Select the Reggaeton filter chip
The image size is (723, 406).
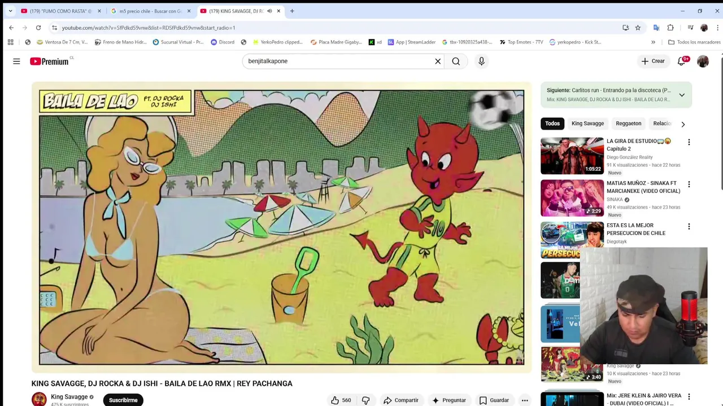pyautogui.click(x=628, y=123)
